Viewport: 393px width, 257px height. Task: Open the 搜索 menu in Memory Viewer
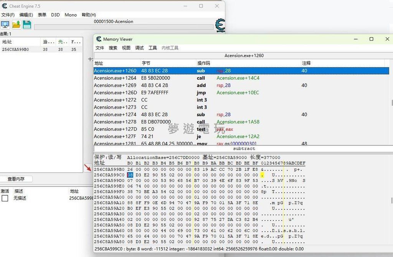click(x=113, y=48)
